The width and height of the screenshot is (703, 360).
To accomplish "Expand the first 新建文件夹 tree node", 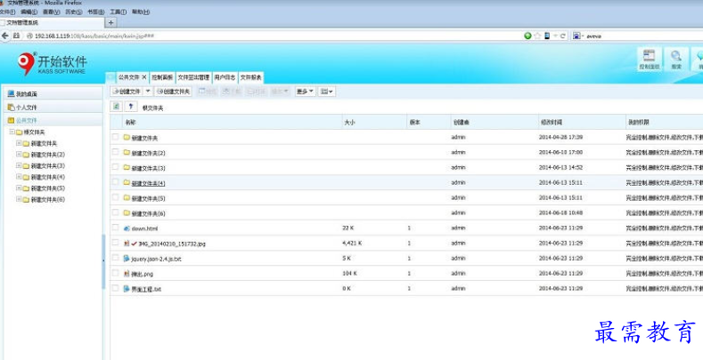I will (19, 143).
